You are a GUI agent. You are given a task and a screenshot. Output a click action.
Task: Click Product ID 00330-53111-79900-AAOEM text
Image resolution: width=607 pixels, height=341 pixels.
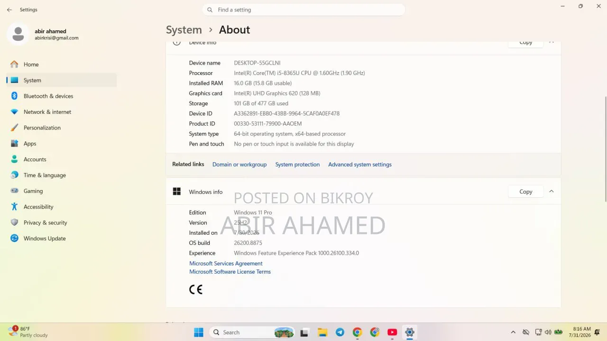tap(268, 124)
